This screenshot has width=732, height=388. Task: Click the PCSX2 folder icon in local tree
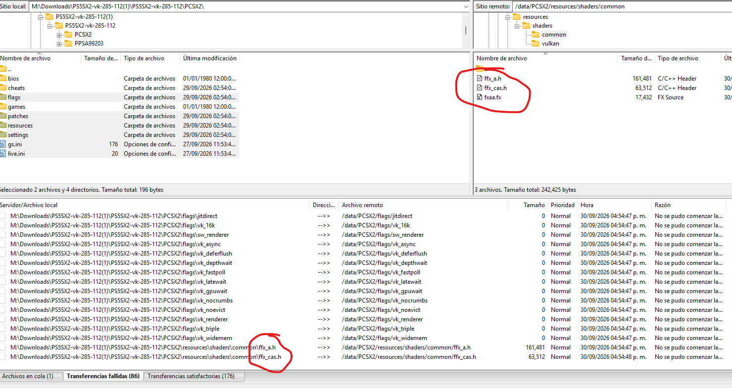click(x=68, y=35)
